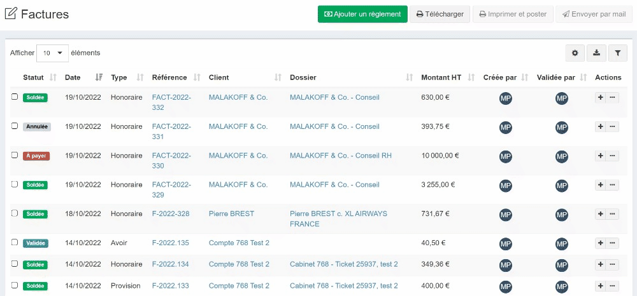Click the Provision type cell
Image resolution: width=637 pixels, height=296 pixels.
pyautogui.click(x=125, y=285)
